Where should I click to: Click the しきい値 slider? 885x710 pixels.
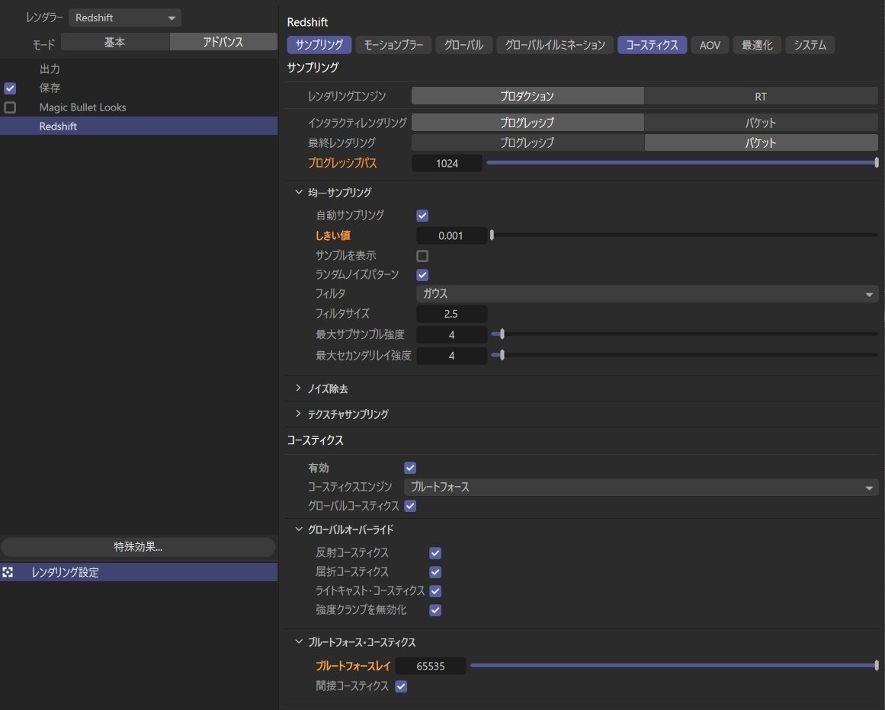[684, 235]
